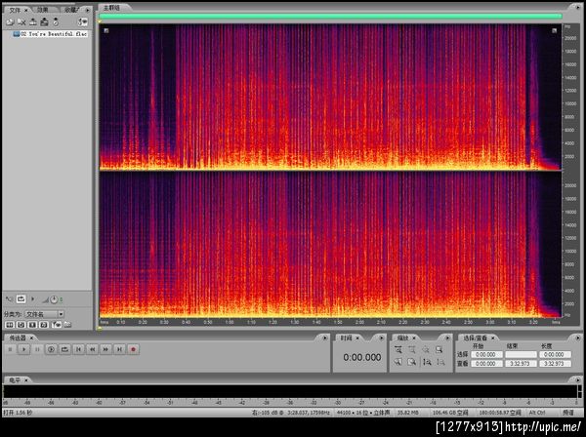Image resolution: width=586 pixels, height=437 pixels.
Task: Click the Play Looped button in Transport
Action: tap(64, 349)
